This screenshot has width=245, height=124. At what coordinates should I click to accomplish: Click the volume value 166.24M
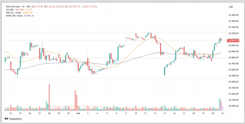[19, 10]
